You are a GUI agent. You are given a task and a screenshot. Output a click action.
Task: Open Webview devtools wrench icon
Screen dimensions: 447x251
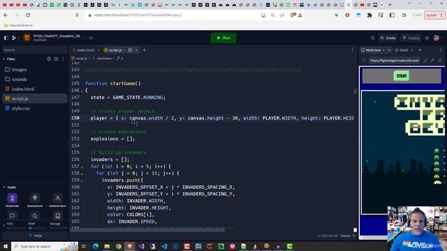coord(432,61)
